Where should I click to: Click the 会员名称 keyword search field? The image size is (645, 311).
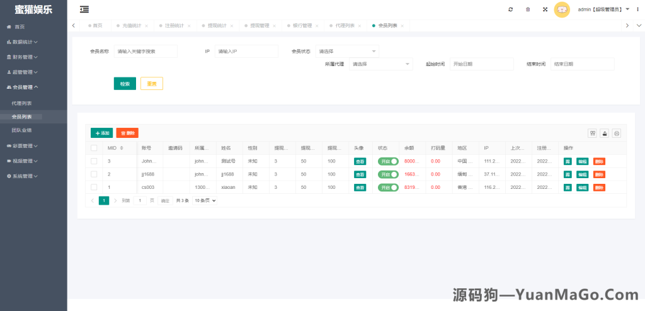click(146, 52)
